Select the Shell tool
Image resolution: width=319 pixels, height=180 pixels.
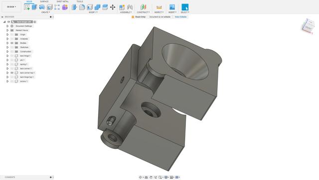90,7
